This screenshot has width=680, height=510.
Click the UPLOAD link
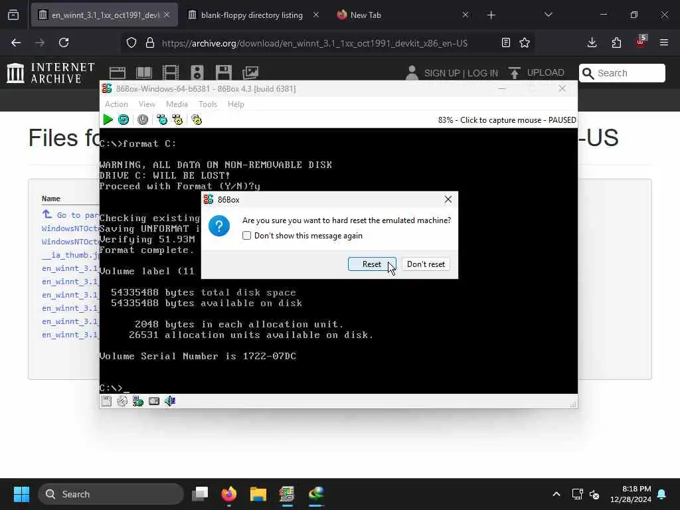[546, 72]
